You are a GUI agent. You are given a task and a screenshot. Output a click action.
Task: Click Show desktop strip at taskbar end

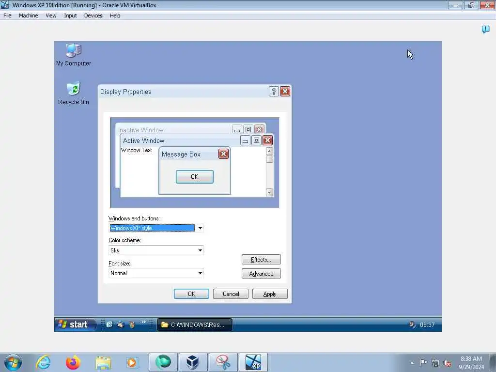[x=493, y=362]
